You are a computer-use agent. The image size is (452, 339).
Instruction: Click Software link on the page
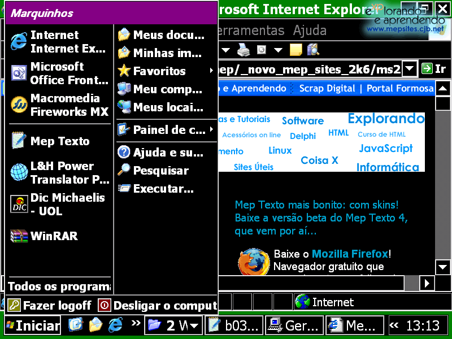(303, 121)
